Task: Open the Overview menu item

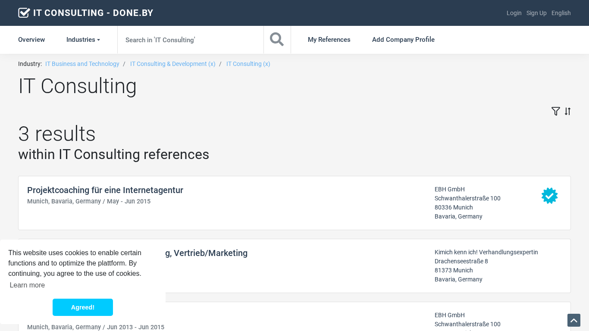Action: [x=31, y=40]
